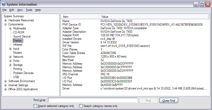Expand the Ports node
Screen dimensions: 212x110
click(10, 61)
